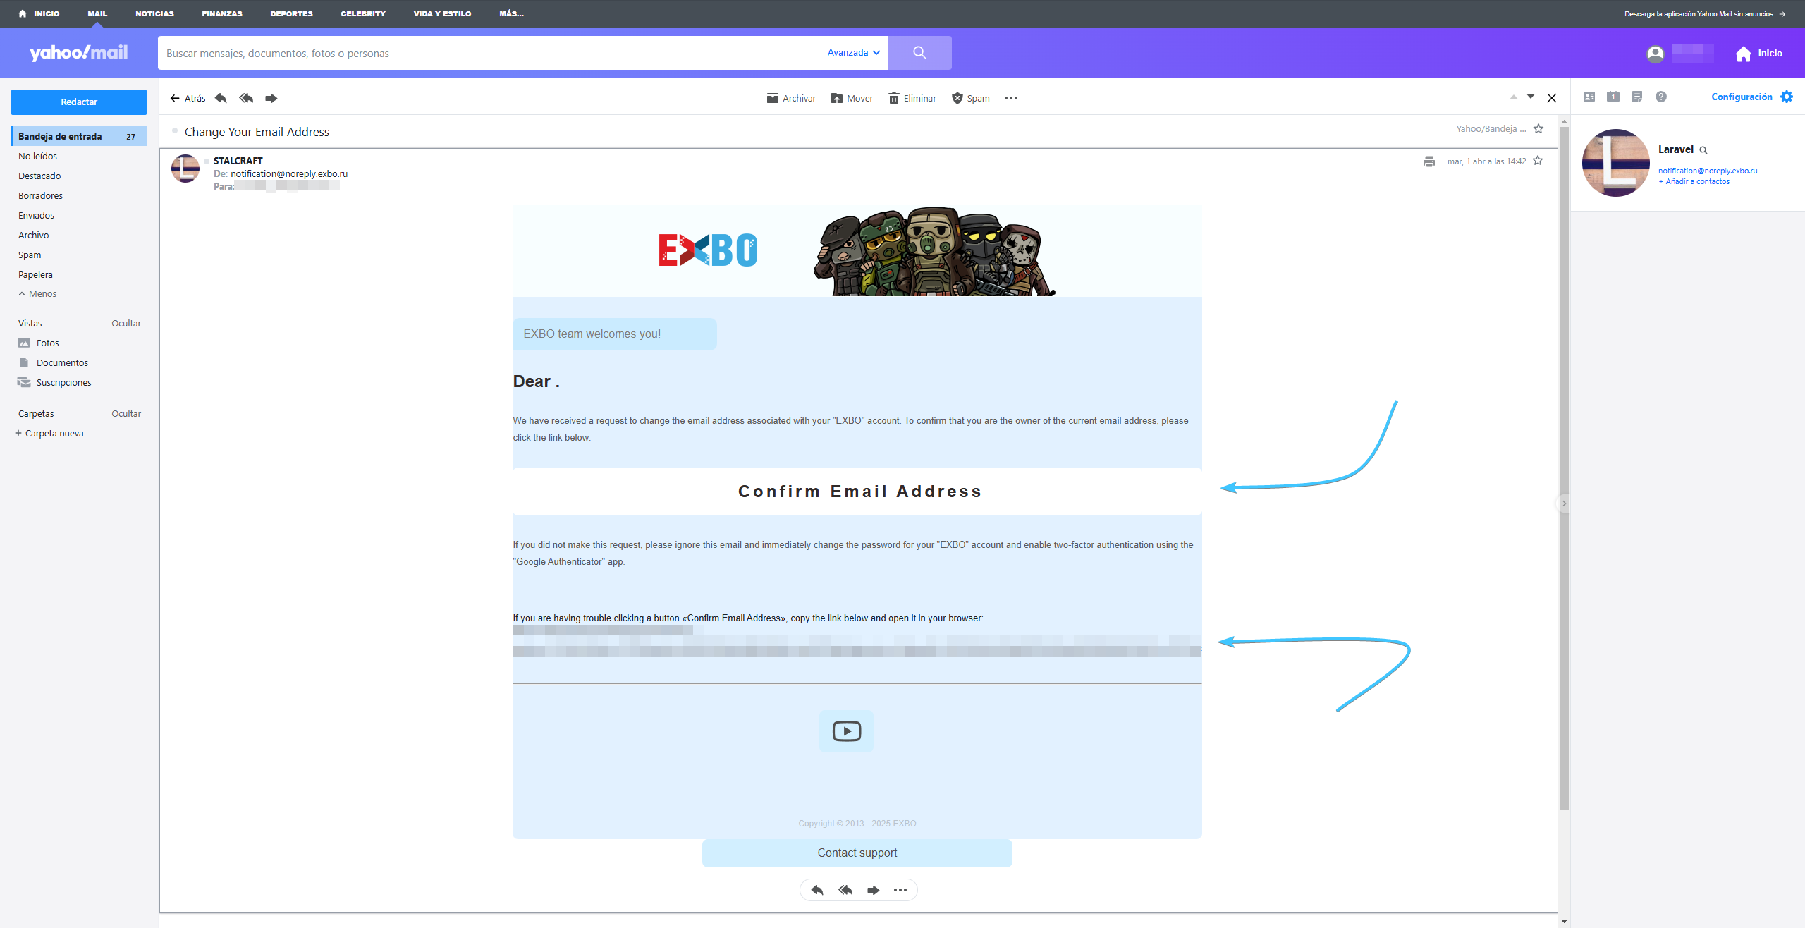Print the email with printer icon
The image size is (1805, 928).
coord(1429,161)
